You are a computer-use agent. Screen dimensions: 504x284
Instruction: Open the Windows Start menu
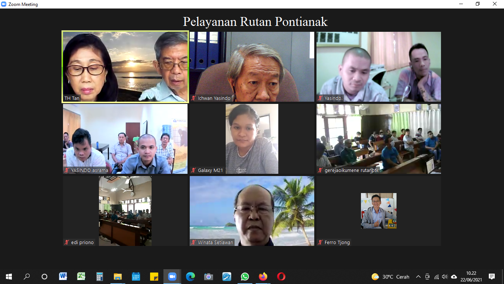pos(9,277)
